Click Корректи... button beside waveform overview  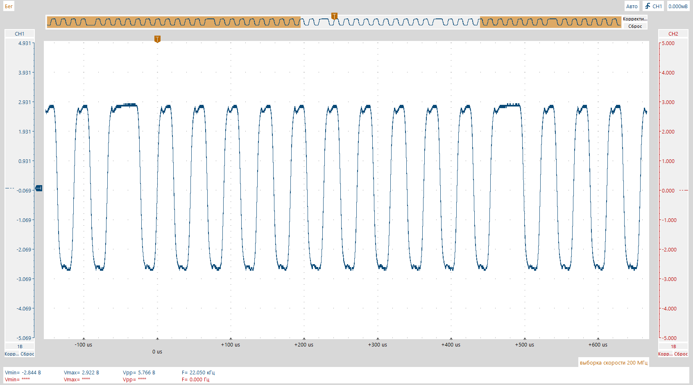pos(635,19)
